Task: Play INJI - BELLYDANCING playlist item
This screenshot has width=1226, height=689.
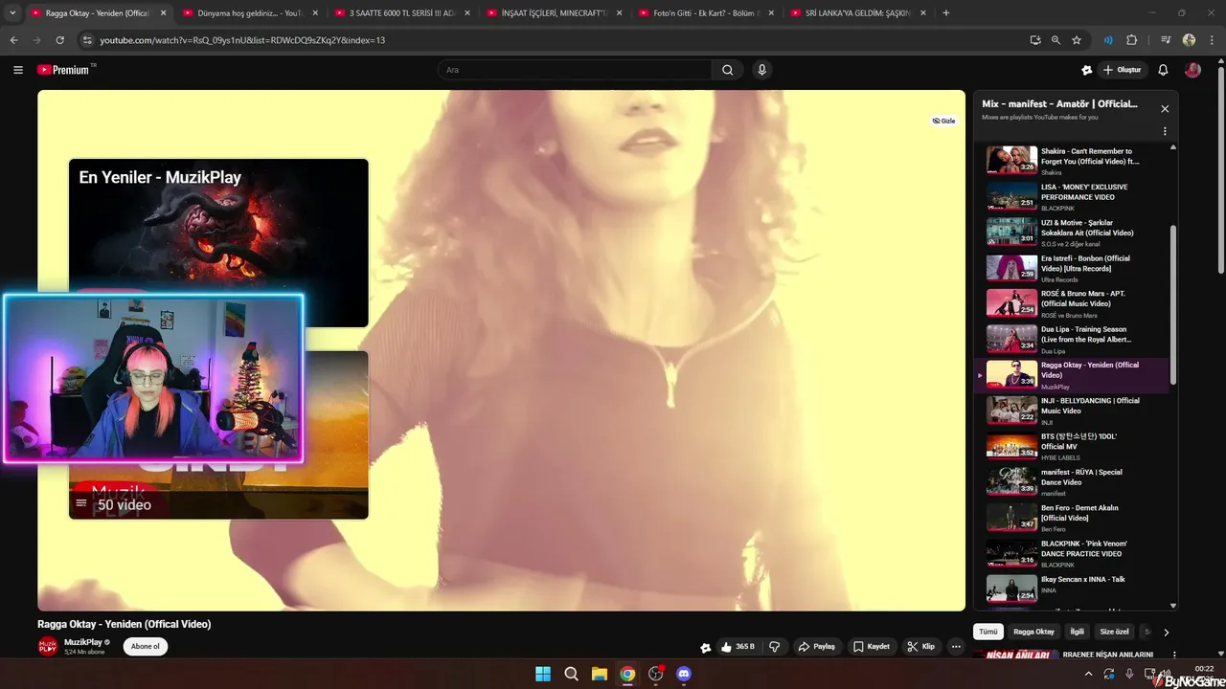Action: (1073, 411)
